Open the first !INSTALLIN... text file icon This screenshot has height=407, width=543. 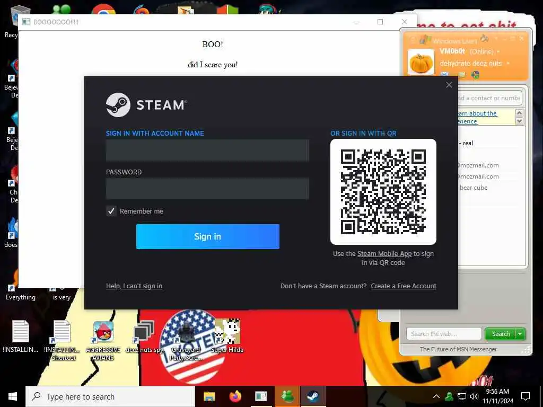(21, 336)
